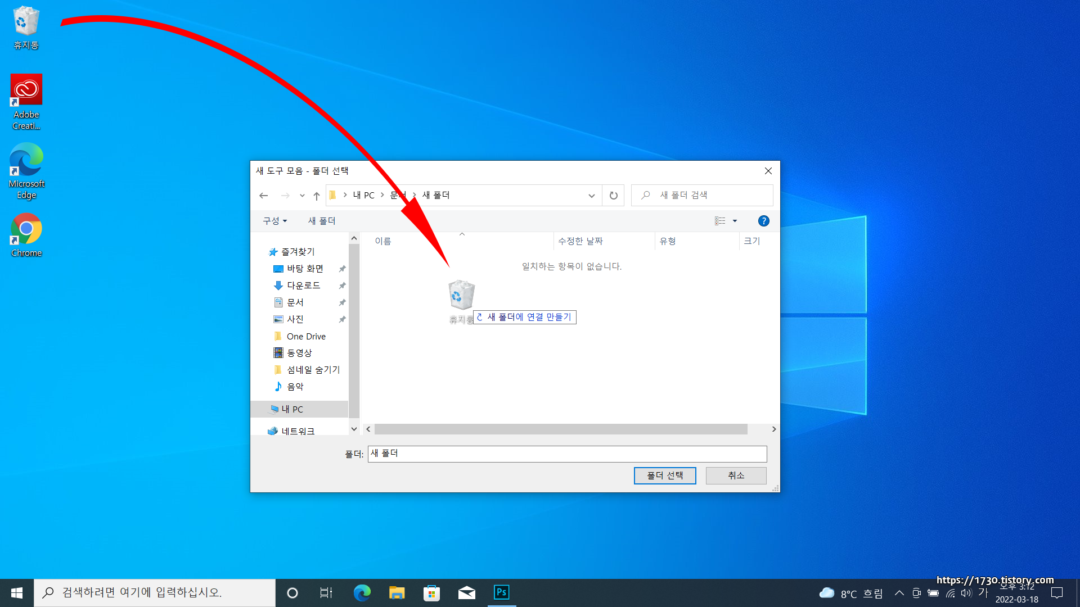Screen dimensions: 1080x607
Task: Click the up-one-level arrow icon
Action: (317, 196)
